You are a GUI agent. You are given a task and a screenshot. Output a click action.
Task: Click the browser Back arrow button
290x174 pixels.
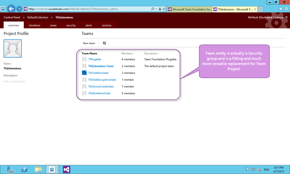point(11,9)
